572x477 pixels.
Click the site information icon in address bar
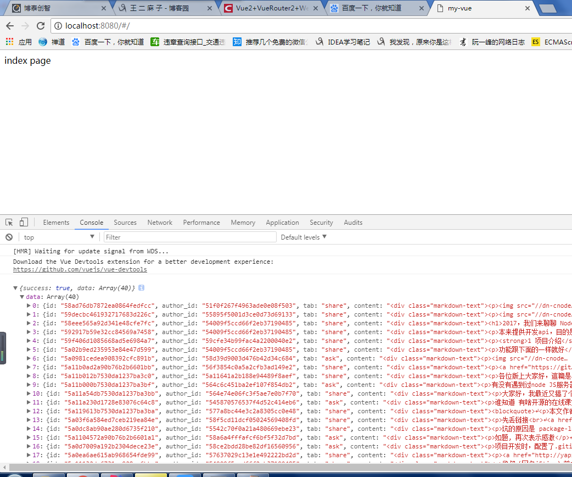click(x=58, y=26)
